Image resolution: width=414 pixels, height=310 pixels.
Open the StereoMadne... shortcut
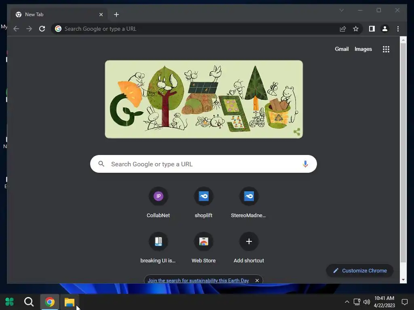(249, 202)
